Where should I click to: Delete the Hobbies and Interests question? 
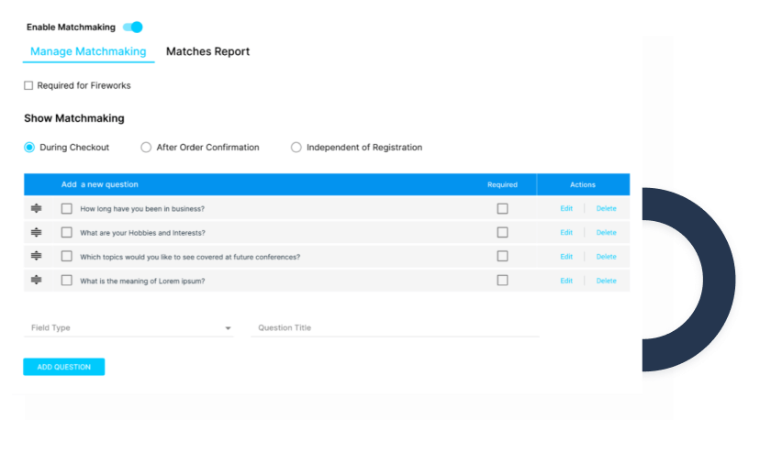(x=606, y=233)
